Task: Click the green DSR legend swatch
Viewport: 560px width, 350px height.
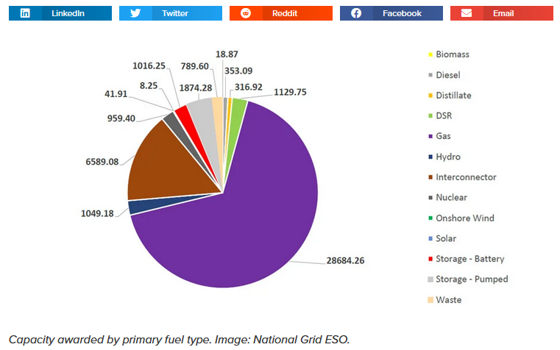Action: (429, 116)
